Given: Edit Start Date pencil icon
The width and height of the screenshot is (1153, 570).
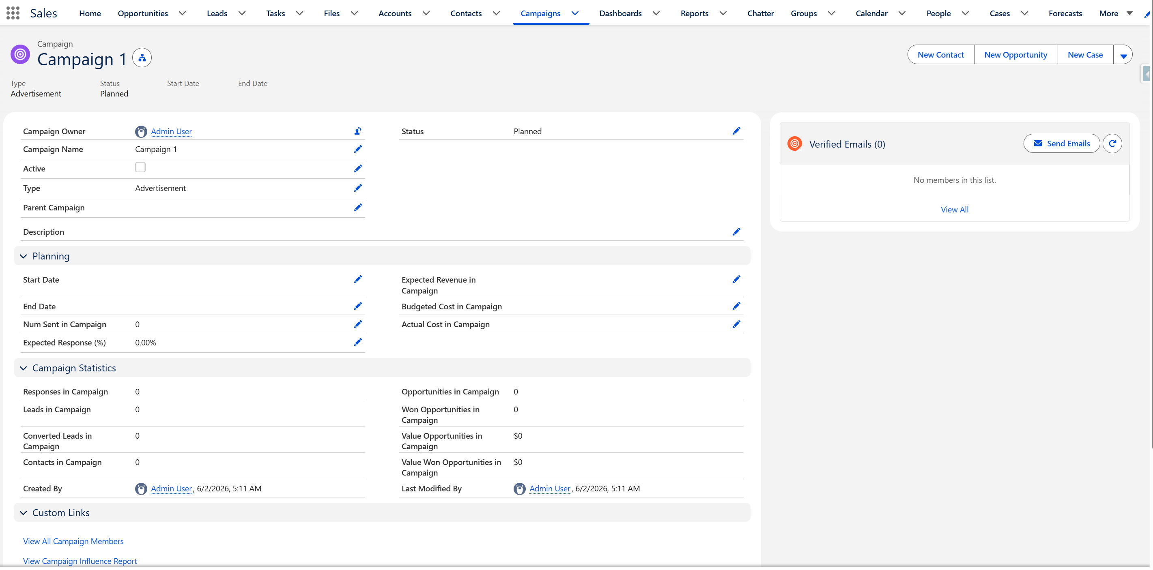Looking at the screenshot, I should (x=358, y=280).
